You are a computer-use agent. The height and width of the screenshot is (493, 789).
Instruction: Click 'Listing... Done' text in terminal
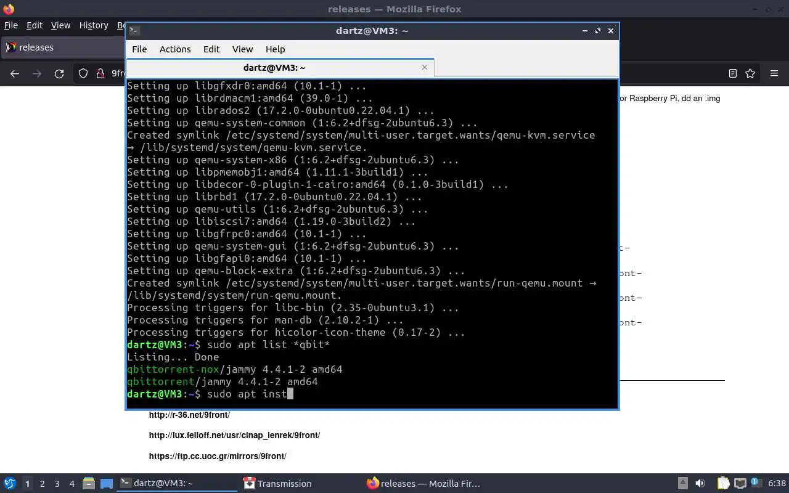coord(173,357)
